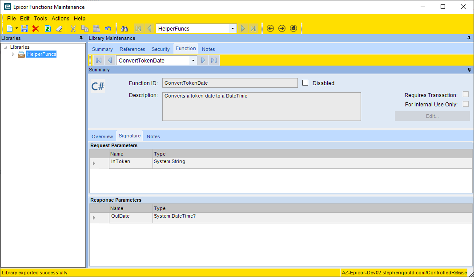This screenshot has height=277, width=474.
Task: Click the Cut scissors icon
Action: click(x=73, y=29)
